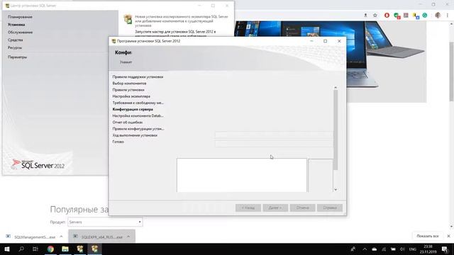454x255 pixels.
Task: Open the red Opera-style extension icon
Action: coord(387,16)
